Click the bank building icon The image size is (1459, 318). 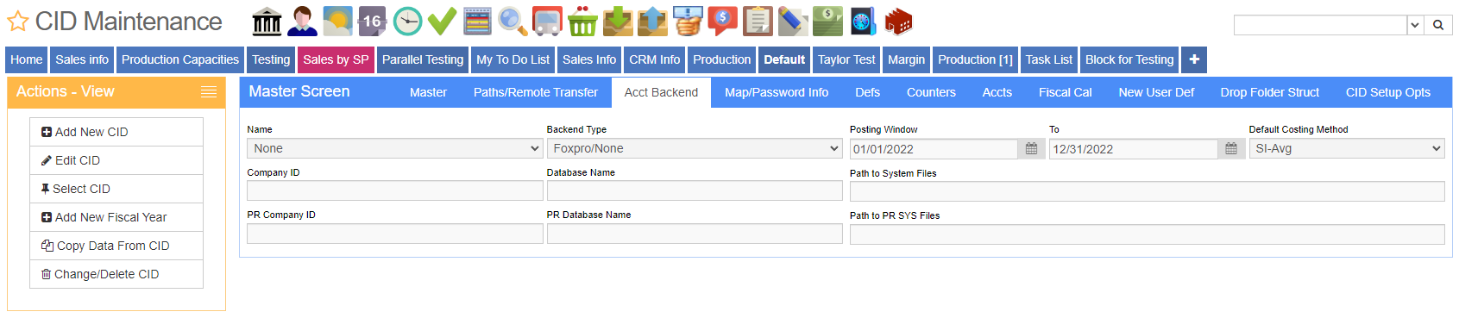267,22
